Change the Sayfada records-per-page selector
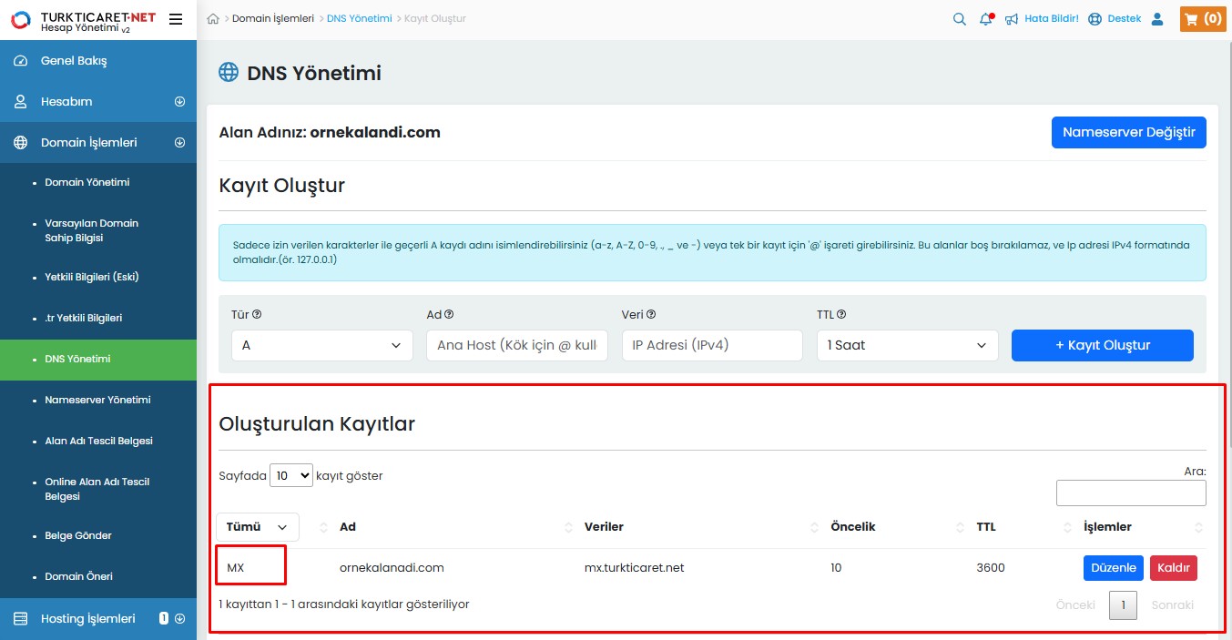 [291, 475]
